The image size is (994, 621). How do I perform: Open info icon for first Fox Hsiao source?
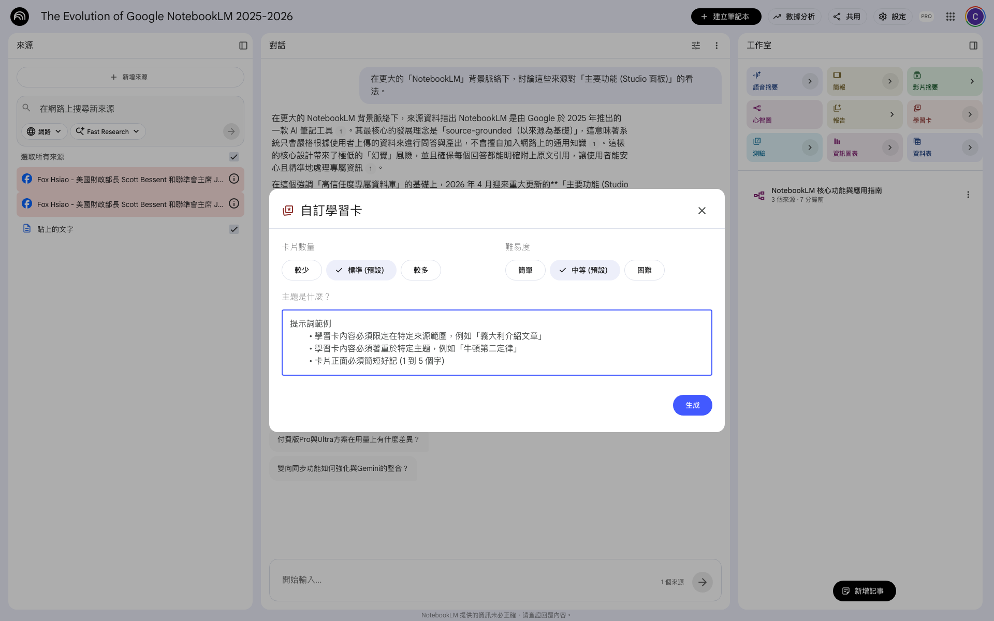click(234, 179)
